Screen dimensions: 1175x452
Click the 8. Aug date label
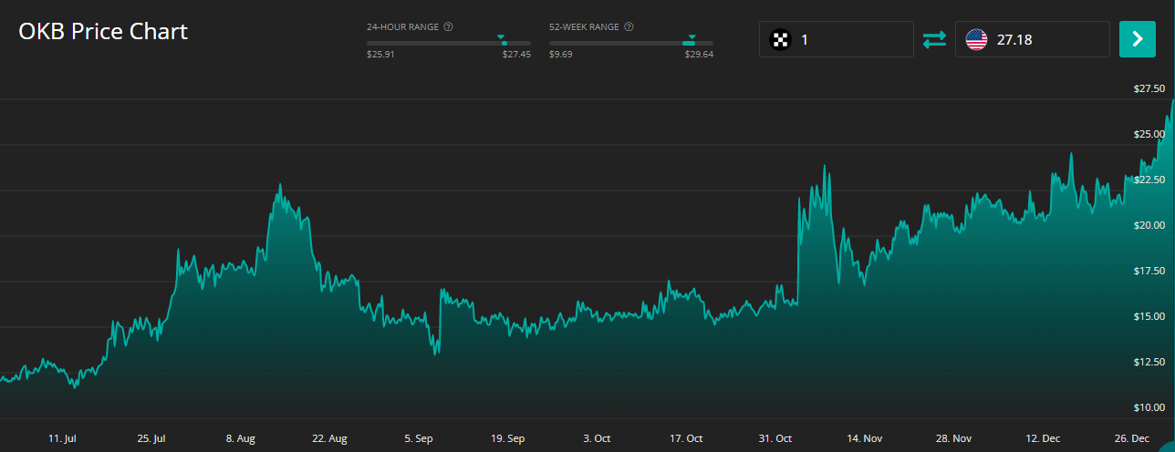241,439
